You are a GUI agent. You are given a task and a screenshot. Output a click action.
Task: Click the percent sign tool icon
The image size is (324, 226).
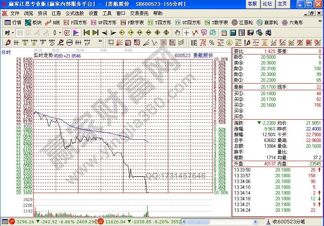[211, 42]
